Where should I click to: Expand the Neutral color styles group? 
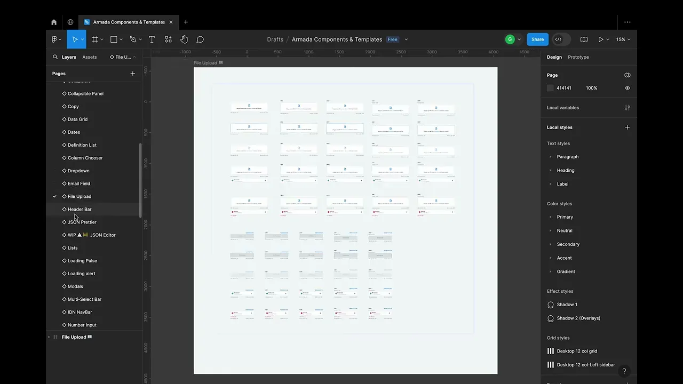(x=551, y=231)
